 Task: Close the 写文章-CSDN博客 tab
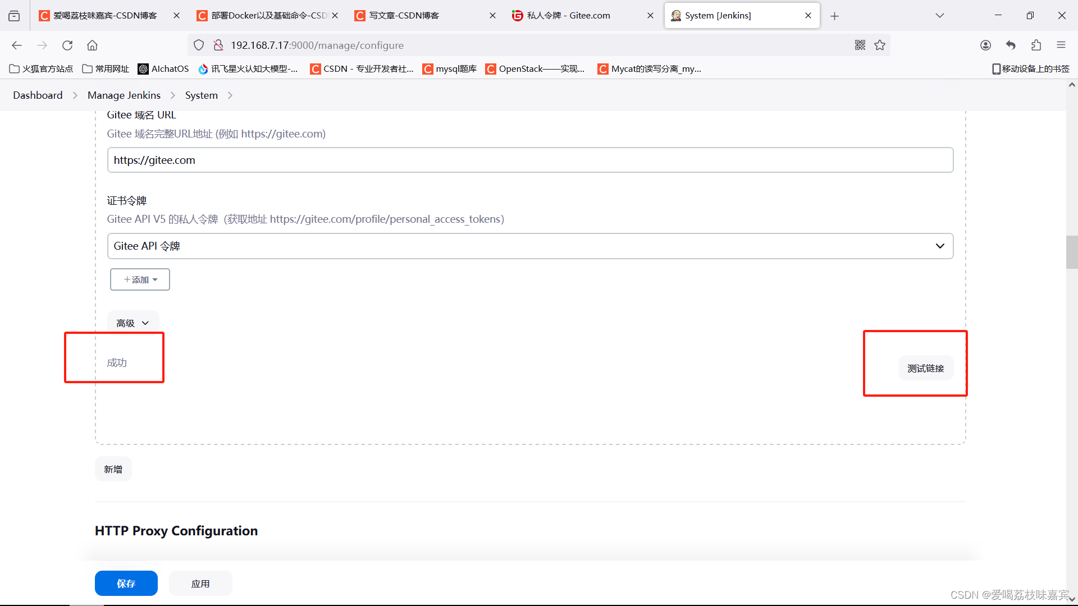click(492, 16)
